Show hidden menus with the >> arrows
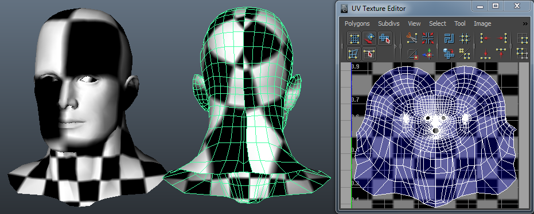Viewport: 534px width, 214px height. (x=525, y=24)
